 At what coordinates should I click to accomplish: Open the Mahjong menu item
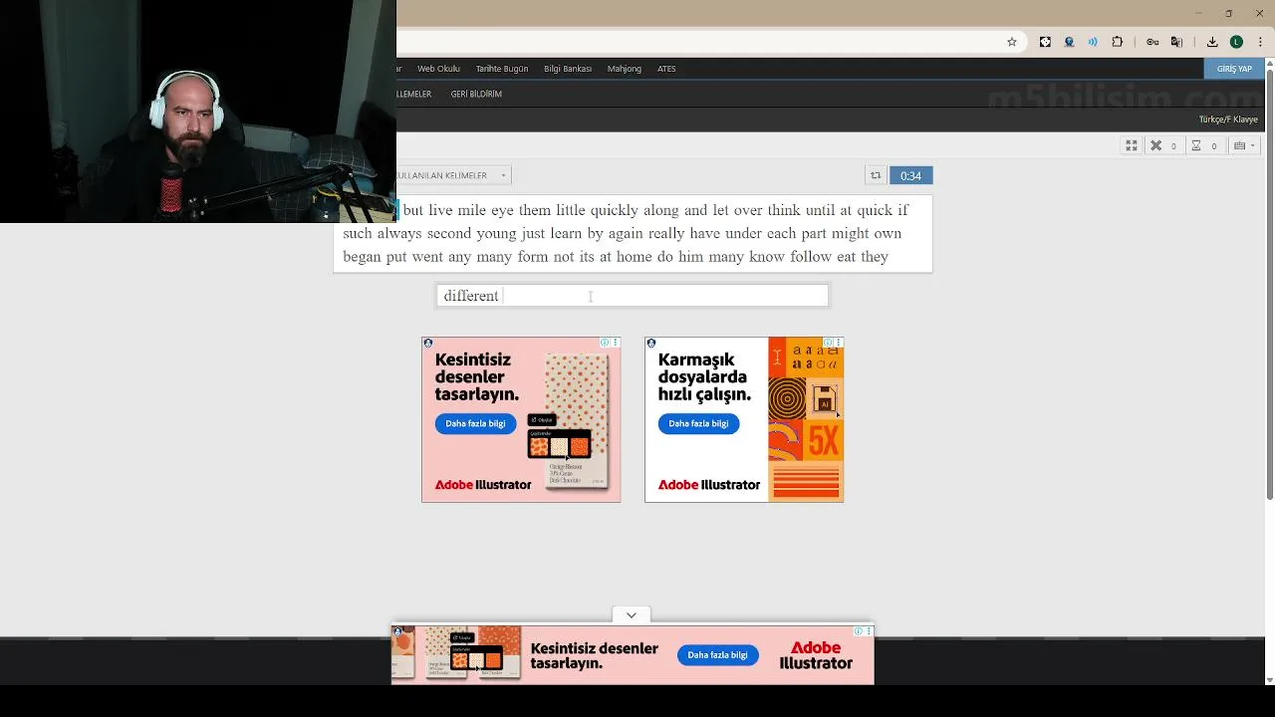625,69
